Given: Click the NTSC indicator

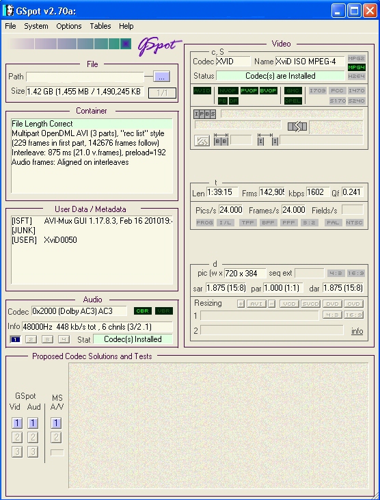Looking at the screenshot, I should 354,222.
